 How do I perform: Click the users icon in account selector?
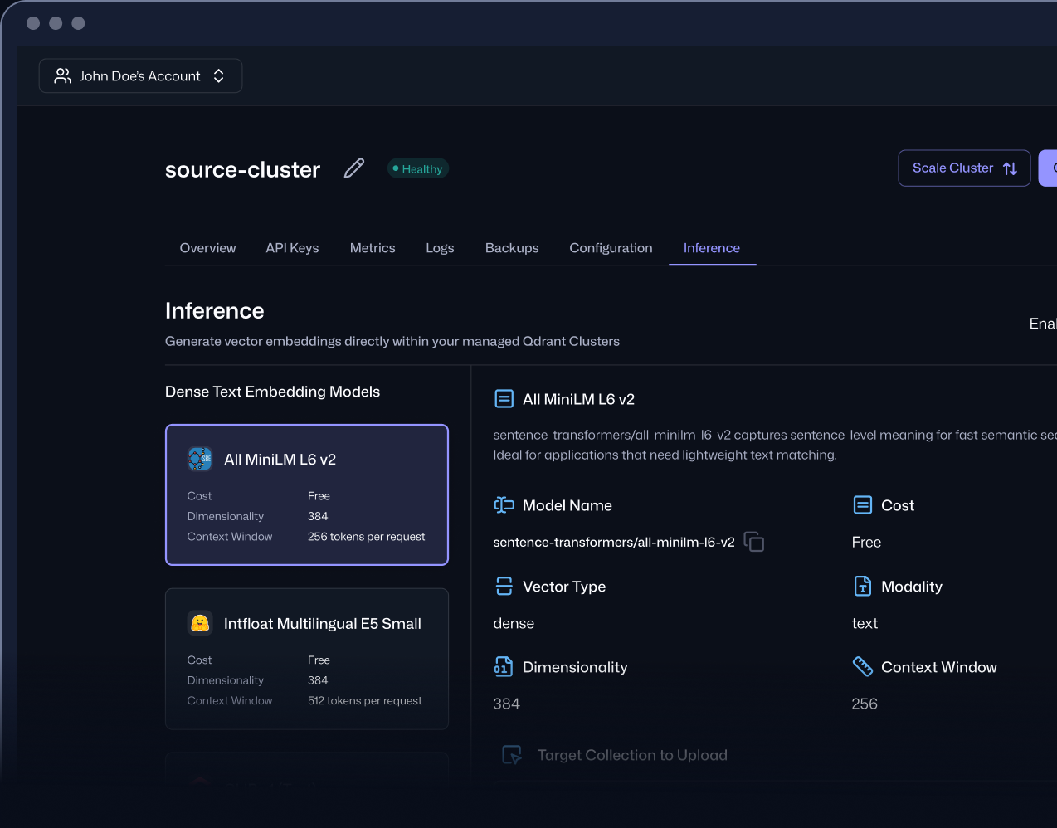[63, 75]
